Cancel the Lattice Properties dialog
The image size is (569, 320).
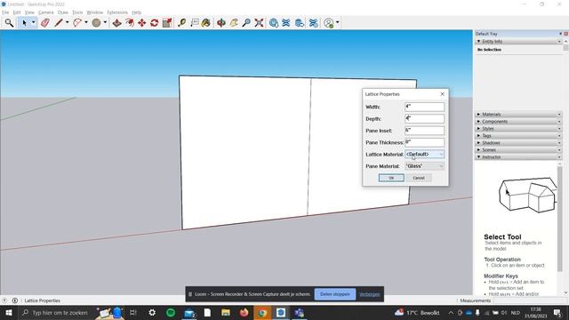point(419,178)
